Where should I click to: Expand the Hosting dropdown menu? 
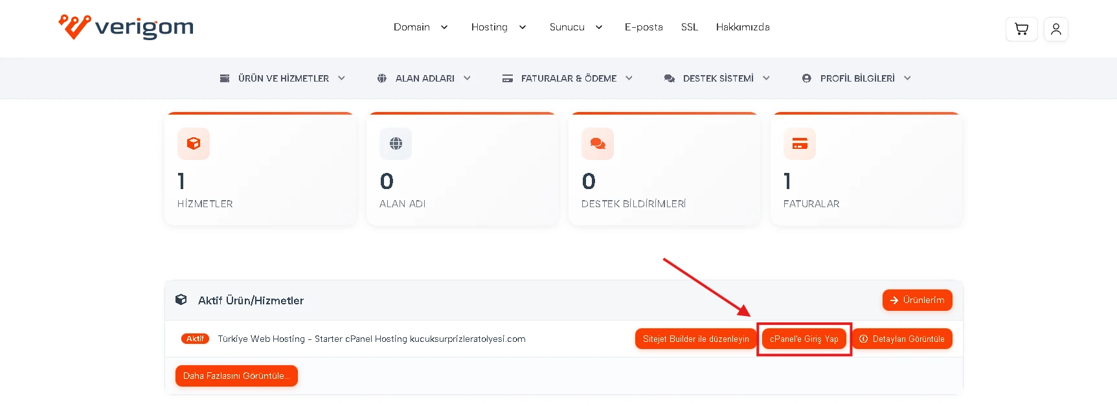(x=498, y=27)
